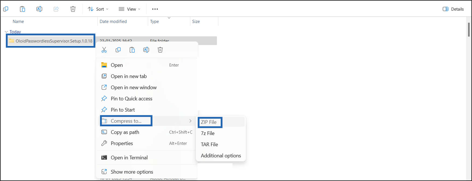Open the View dropdown
The width and height of the screenshot is (472, 181).
click(x=130, y=9)
